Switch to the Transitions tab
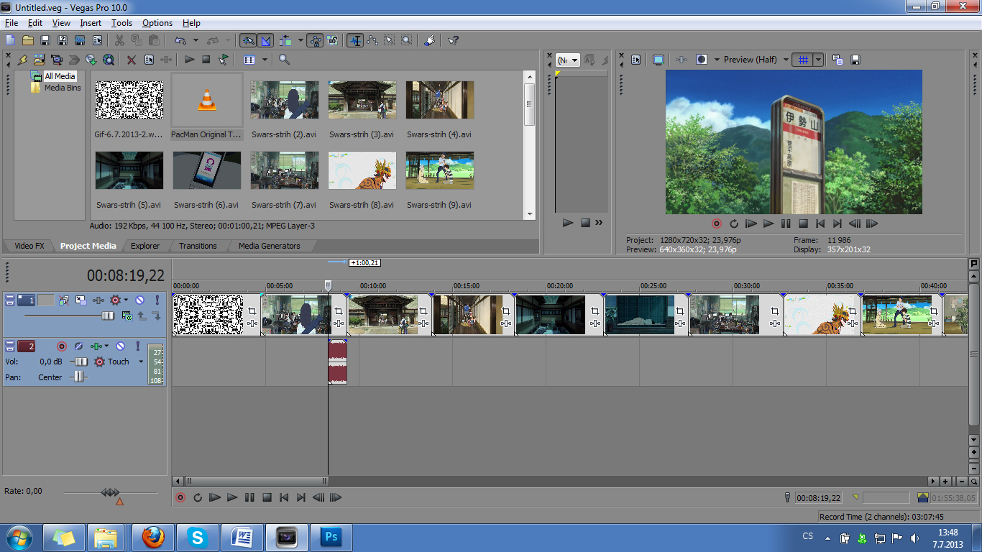The image size is (982, 552). click(x=198, y=246)
